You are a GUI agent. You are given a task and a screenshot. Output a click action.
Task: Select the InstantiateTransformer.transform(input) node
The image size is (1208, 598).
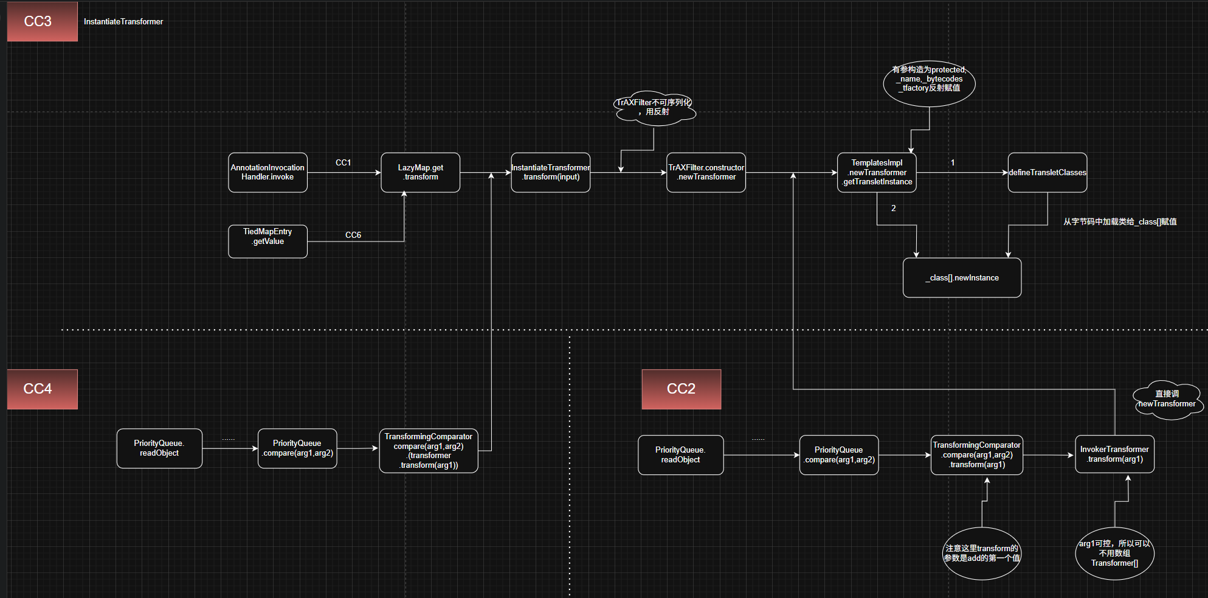tap(550, 172)
